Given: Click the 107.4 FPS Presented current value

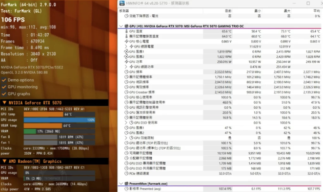Looking at the screenshot, I should [x=225, y=189].
